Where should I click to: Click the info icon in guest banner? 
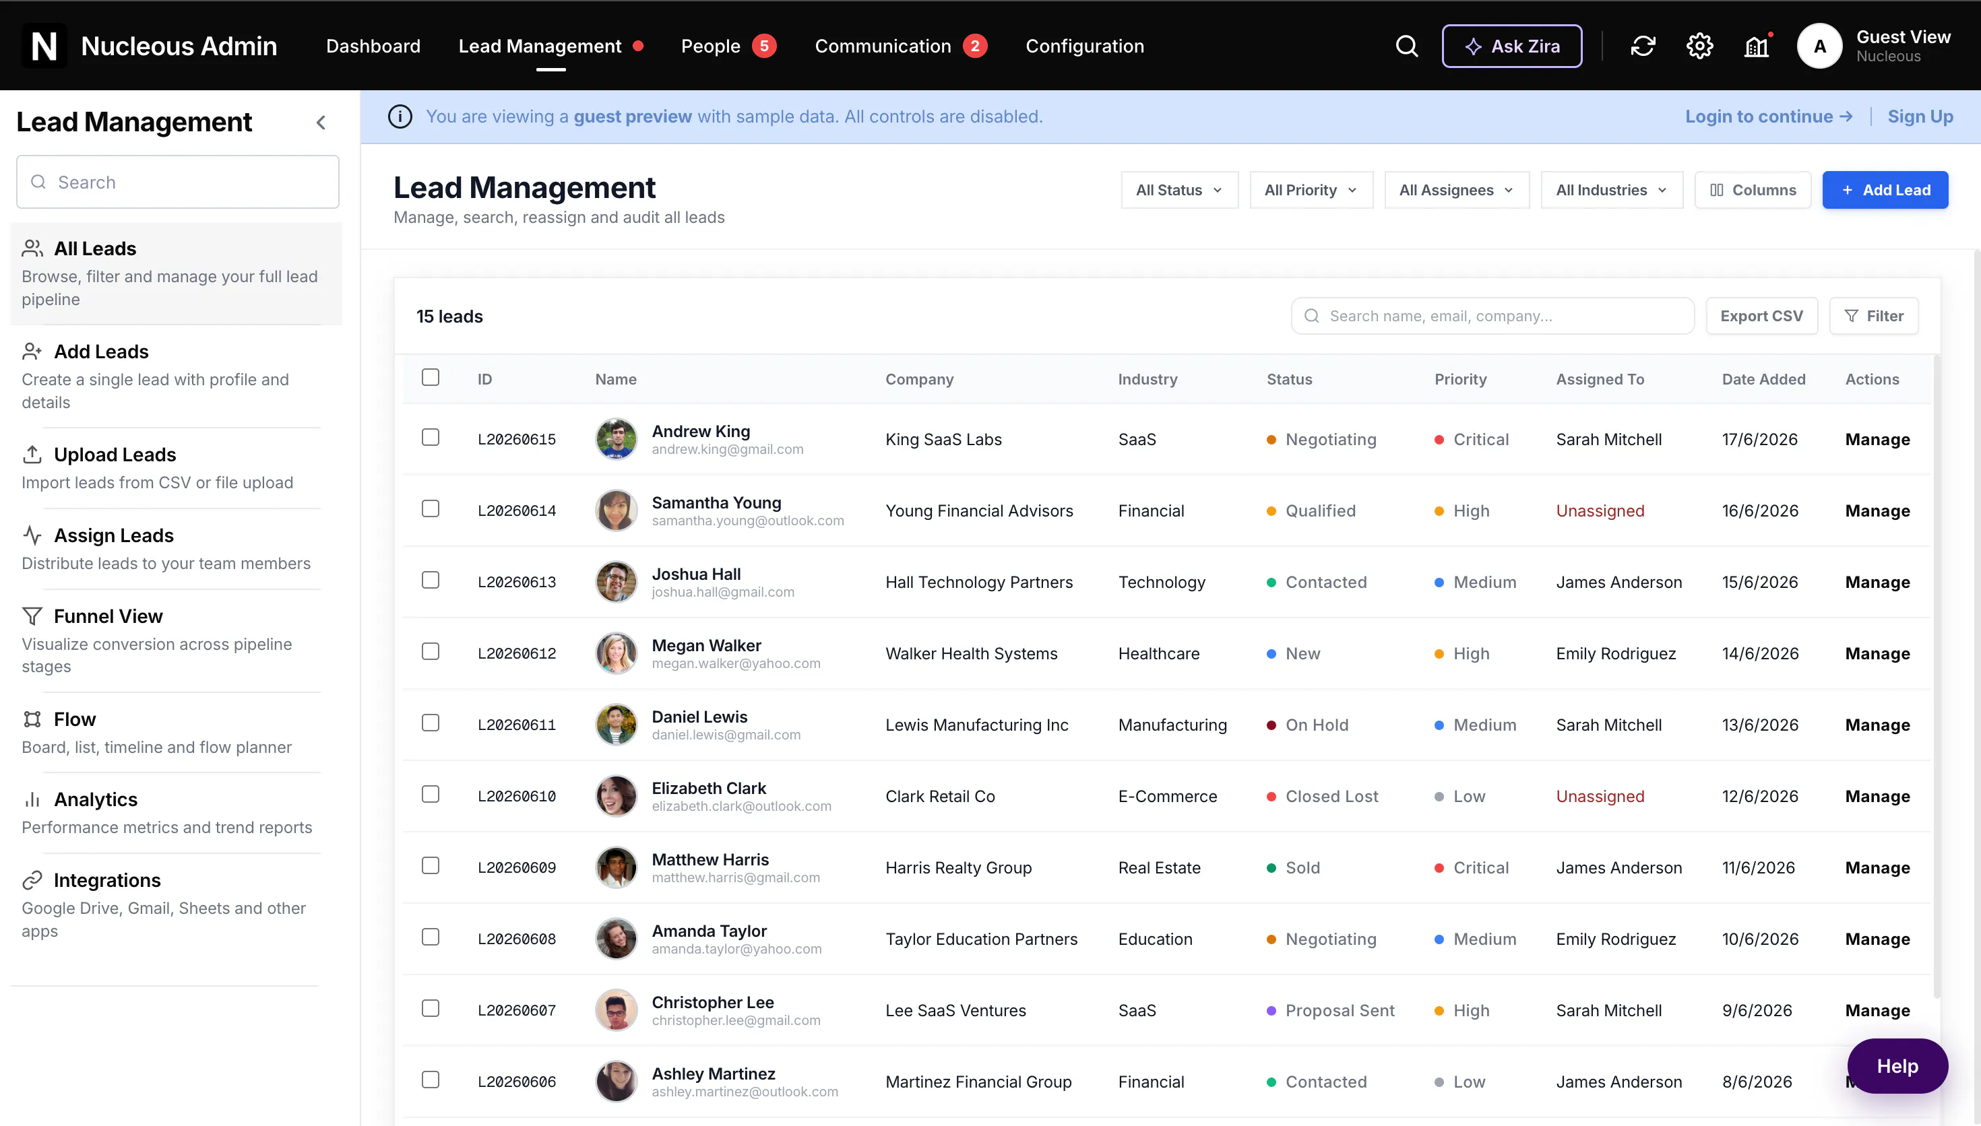tap(400, 117)
